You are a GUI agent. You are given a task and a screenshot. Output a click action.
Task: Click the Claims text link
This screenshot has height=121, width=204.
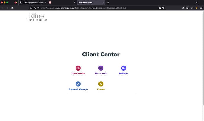[x=101, y=89]
